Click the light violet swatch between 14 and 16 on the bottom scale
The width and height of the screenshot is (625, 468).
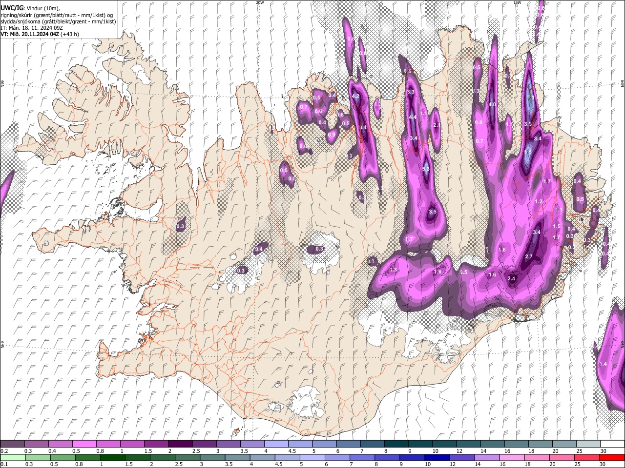point(486,457)
